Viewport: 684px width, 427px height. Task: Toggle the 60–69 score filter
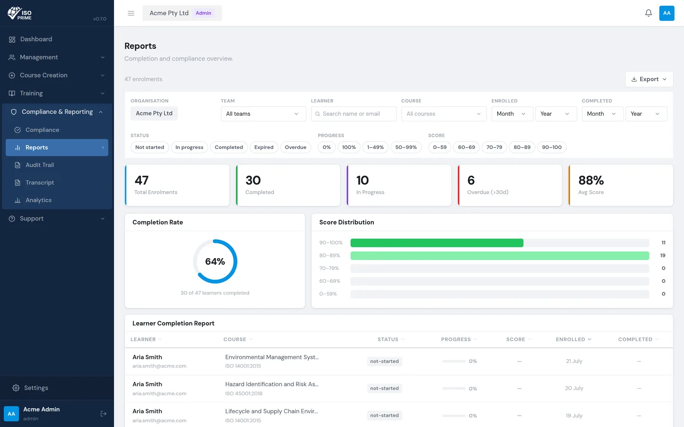pos(466,148)
